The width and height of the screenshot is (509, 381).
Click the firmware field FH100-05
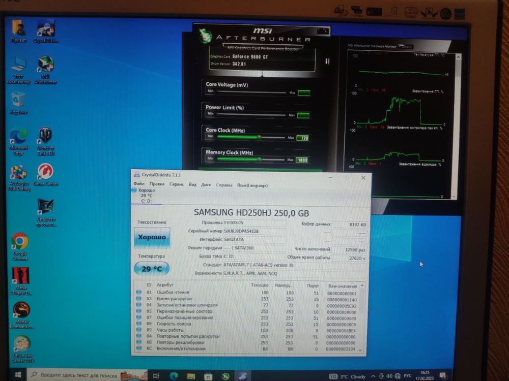tap(254, 223)
